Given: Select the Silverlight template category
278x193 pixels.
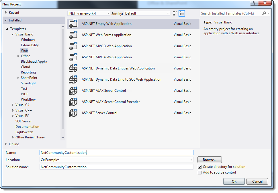Looking at the screenshot, I should [x=28, y=83].
